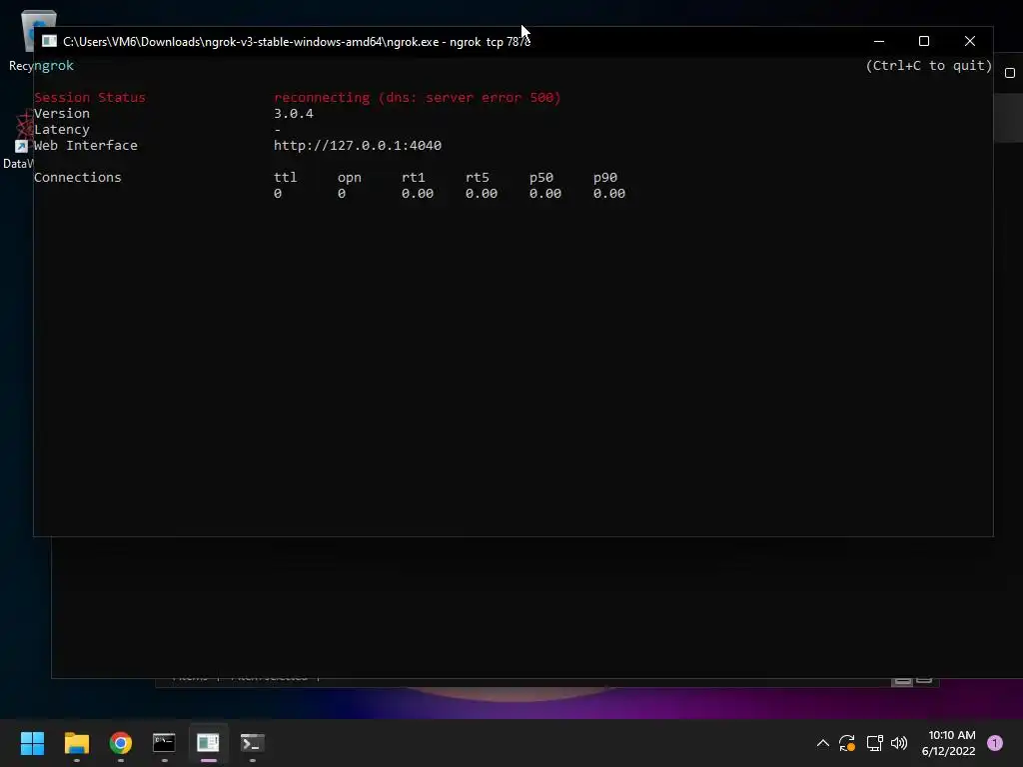Click the red 'reconnecting' session status text
1023x767 pixels.
click(418, 97)
